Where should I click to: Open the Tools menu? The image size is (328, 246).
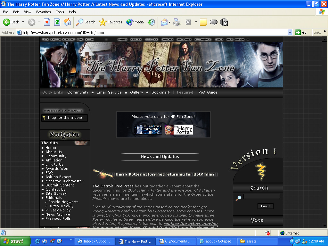60,12
